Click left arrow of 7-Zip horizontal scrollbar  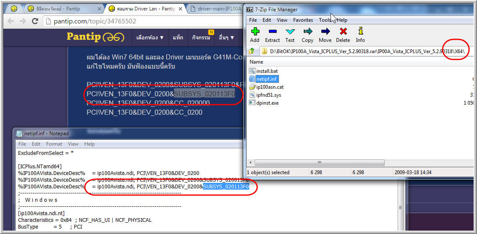click(x=251, y=162)
